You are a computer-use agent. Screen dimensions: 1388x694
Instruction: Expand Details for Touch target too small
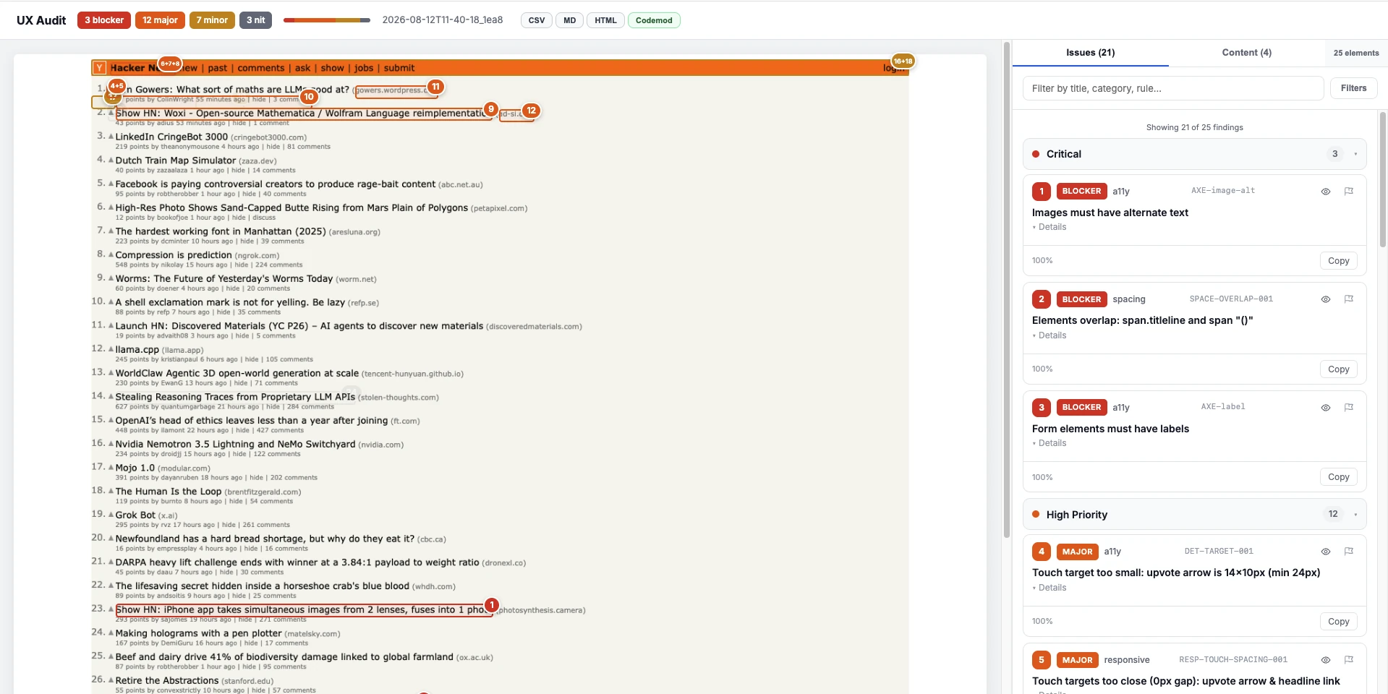click(x=1049, y=588)
